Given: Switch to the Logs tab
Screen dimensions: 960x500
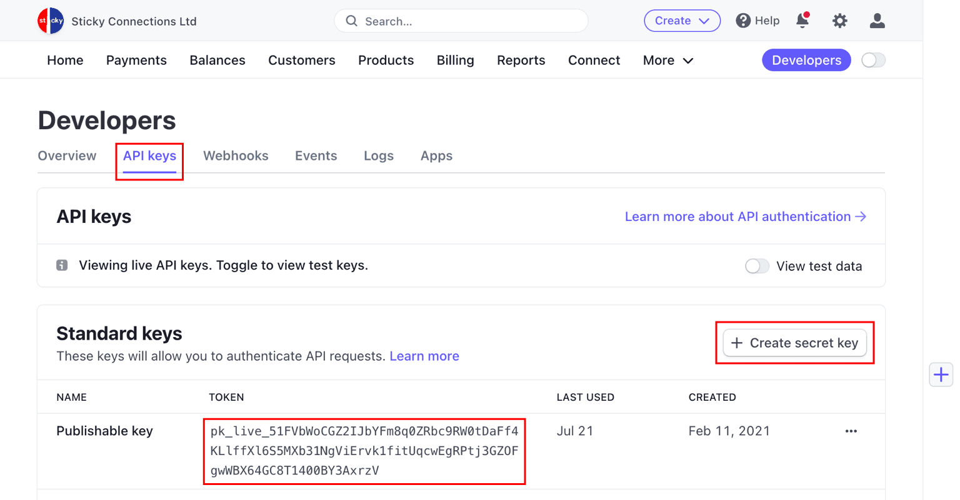Looking at the screenshot, I should pyautogui.click(x=379, y=156).
